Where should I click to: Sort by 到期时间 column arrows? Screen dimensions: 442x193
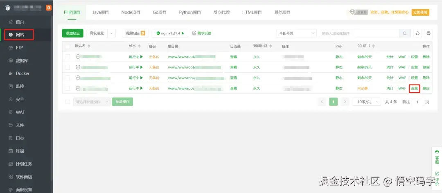point(271,46)
